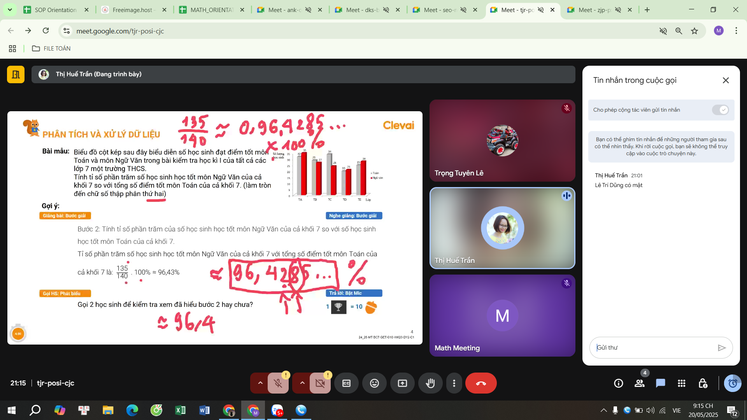This screenshot has width=747, height=420.
Task: Open the three-dot more options menu
Action: (454, 383)
